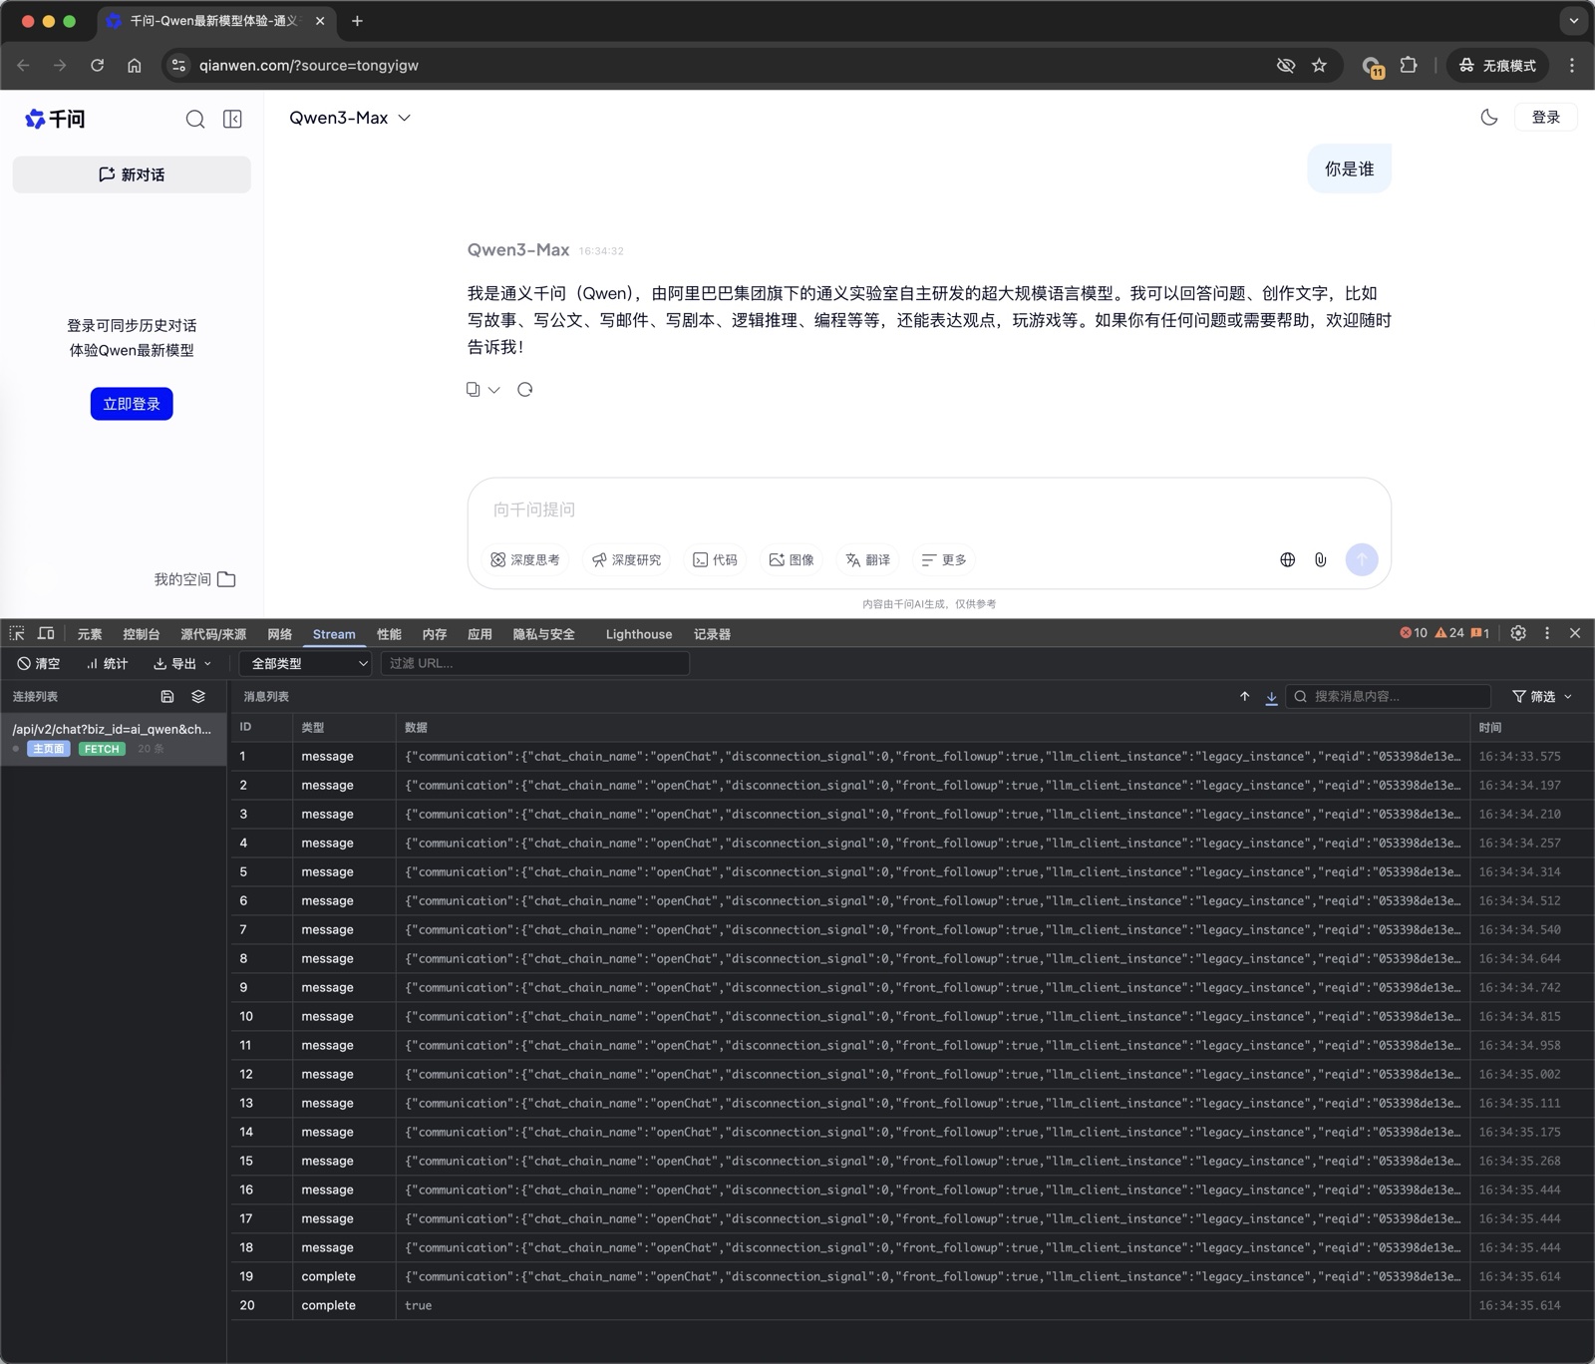
Task: Show Stream statistics with 统计
Action: 107,664
